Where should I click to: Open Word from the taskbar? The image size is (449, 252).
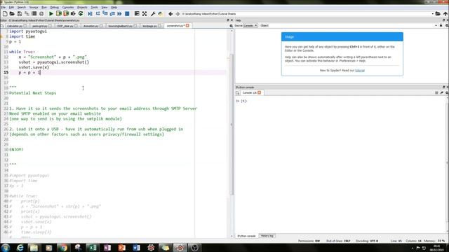pos(136,247)
